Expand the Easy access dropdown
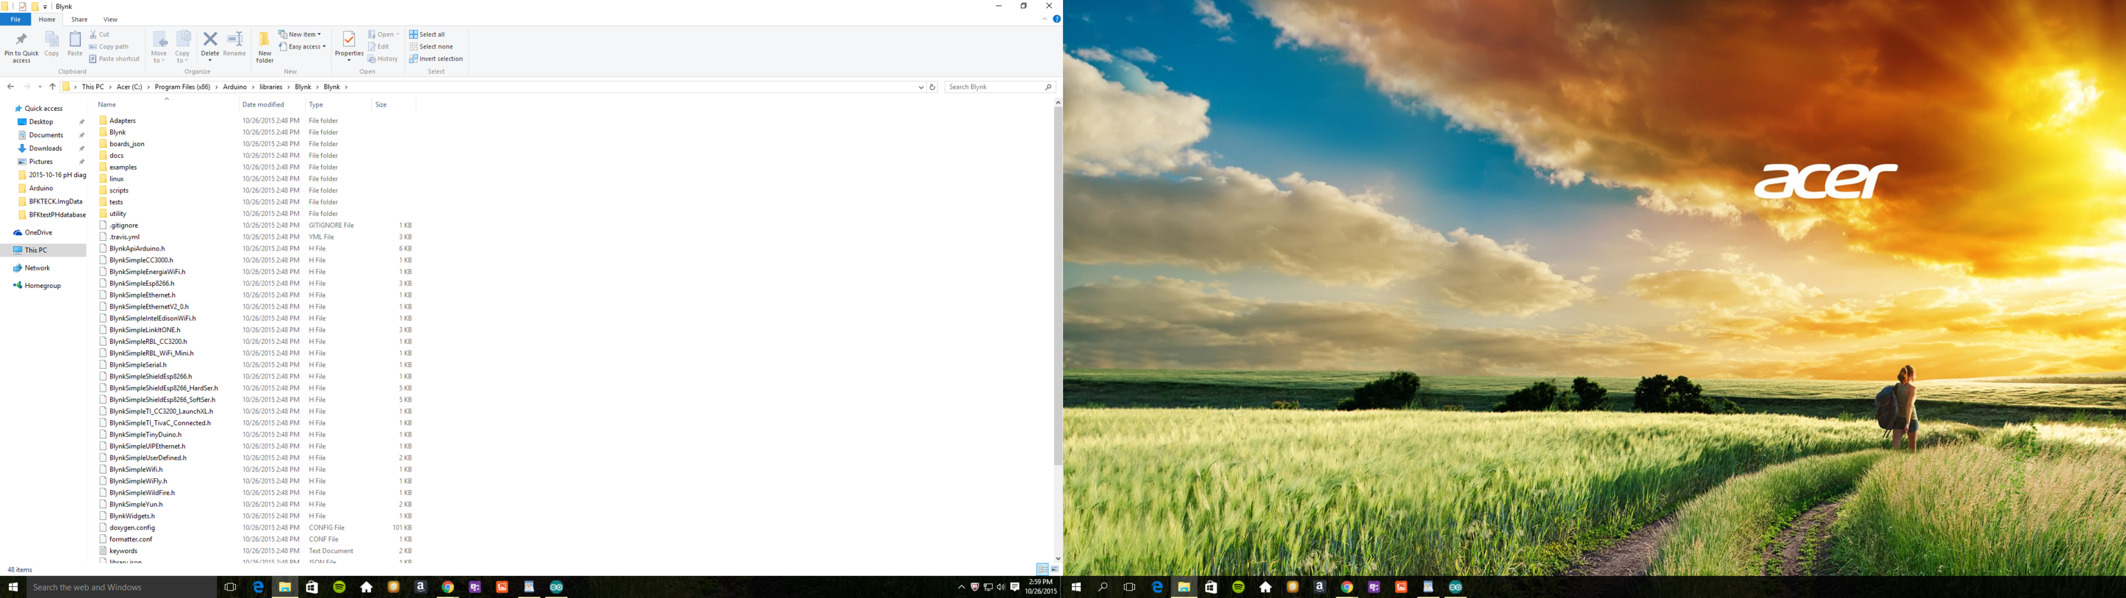2126x598 pixels. [x=302, y=47]
